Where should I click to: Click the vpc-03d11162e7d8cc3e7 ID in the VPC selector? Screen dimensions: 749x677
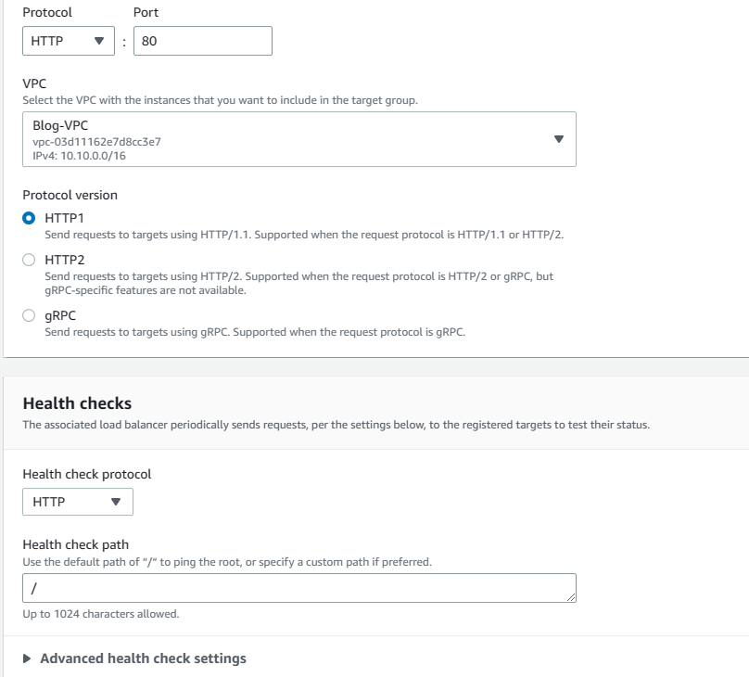[97, 142]
